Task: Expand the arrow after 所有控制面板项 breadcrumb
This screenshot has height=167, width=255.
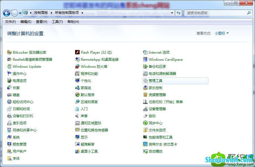Action: 82,13
